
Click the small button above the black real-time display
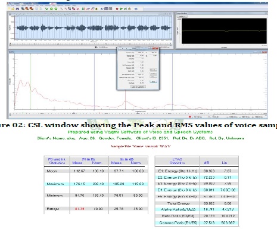click(182, 16)
